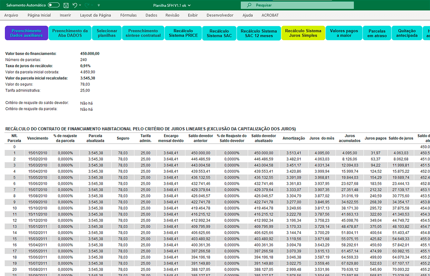Select due date cell 15/01/2010
Image resolution: width=430 pixels, height=276 pixels.
coord(38,153)
